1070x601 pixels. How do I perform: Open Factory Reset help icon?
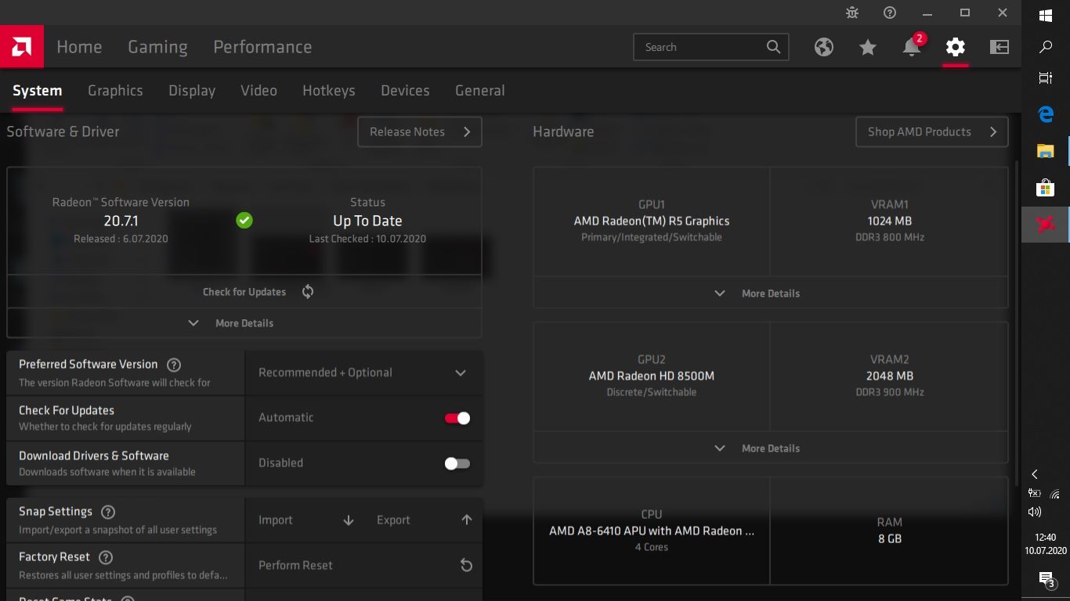pyautogui.click(x=106, y=557)
